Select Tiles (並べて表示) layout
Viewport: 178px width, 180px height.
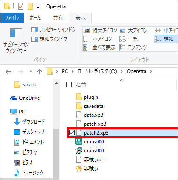[100, 48]
